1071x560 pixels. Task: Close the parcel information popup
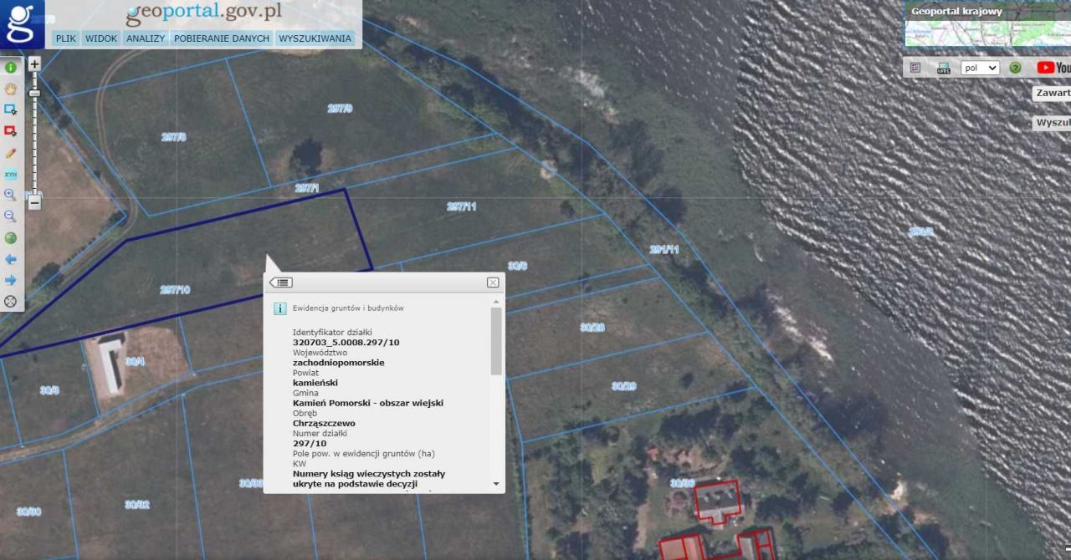point(493,283)
